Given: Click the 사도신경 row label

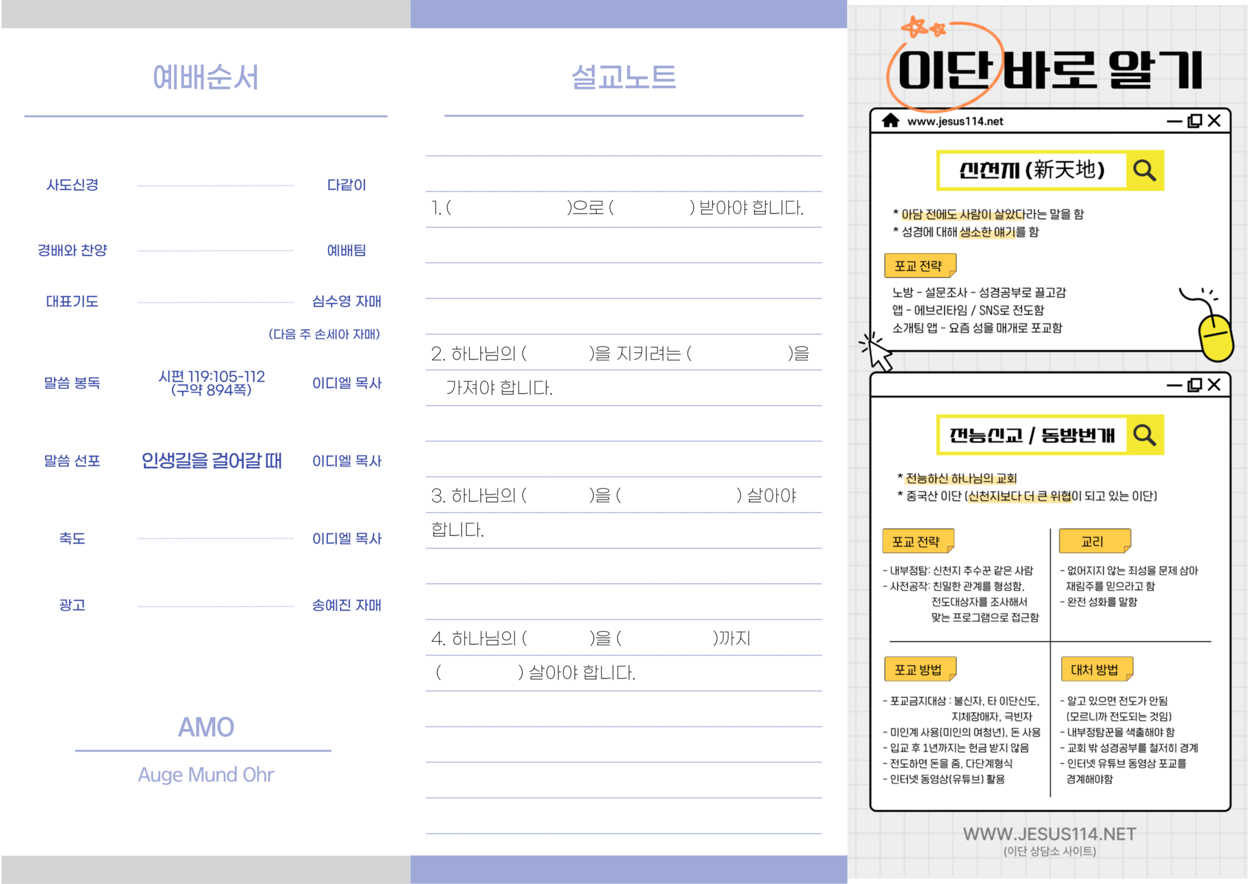Looking at the screenshot, I should [x=73, y=185].
